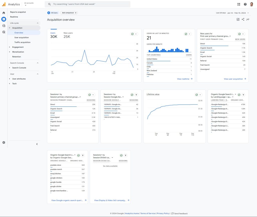This screenshot has height=217, width=257.
Task: Open the account profile avatar
Action: tap(251, 4)
